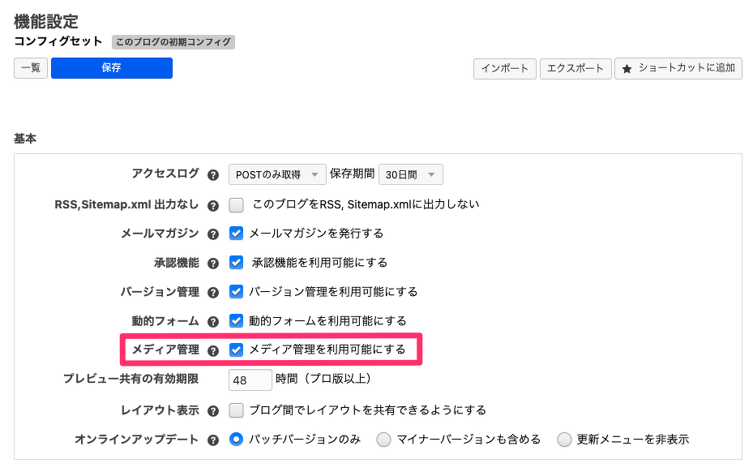Expand the 30日間 retention period dropdown
This screenshot has width=753, height=472.
point(410,174)
